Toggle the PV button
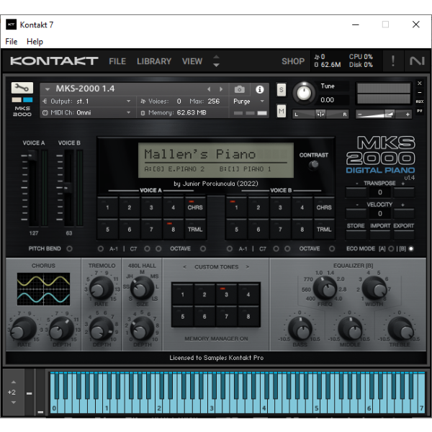The height and width of the screenshot is (432, 432). pyautogui.click(x=419, y=111)
